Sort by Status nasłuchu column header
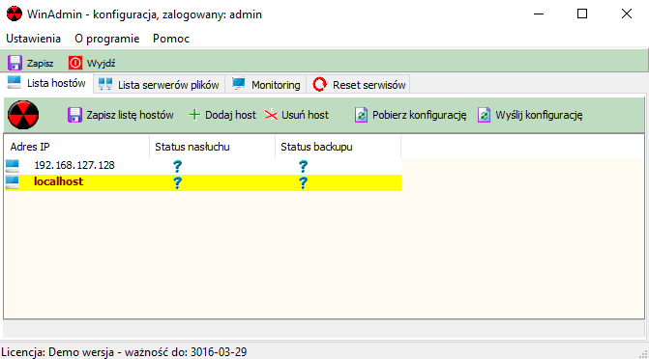The height and width of the screenshot is (359, 649). click(x=213, y=147)
